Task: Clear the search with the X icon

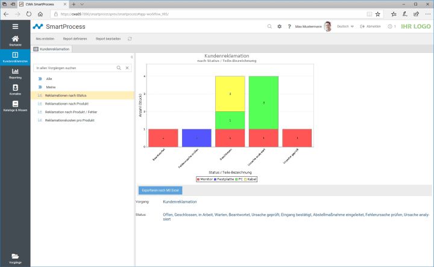Action: point(127,68)
